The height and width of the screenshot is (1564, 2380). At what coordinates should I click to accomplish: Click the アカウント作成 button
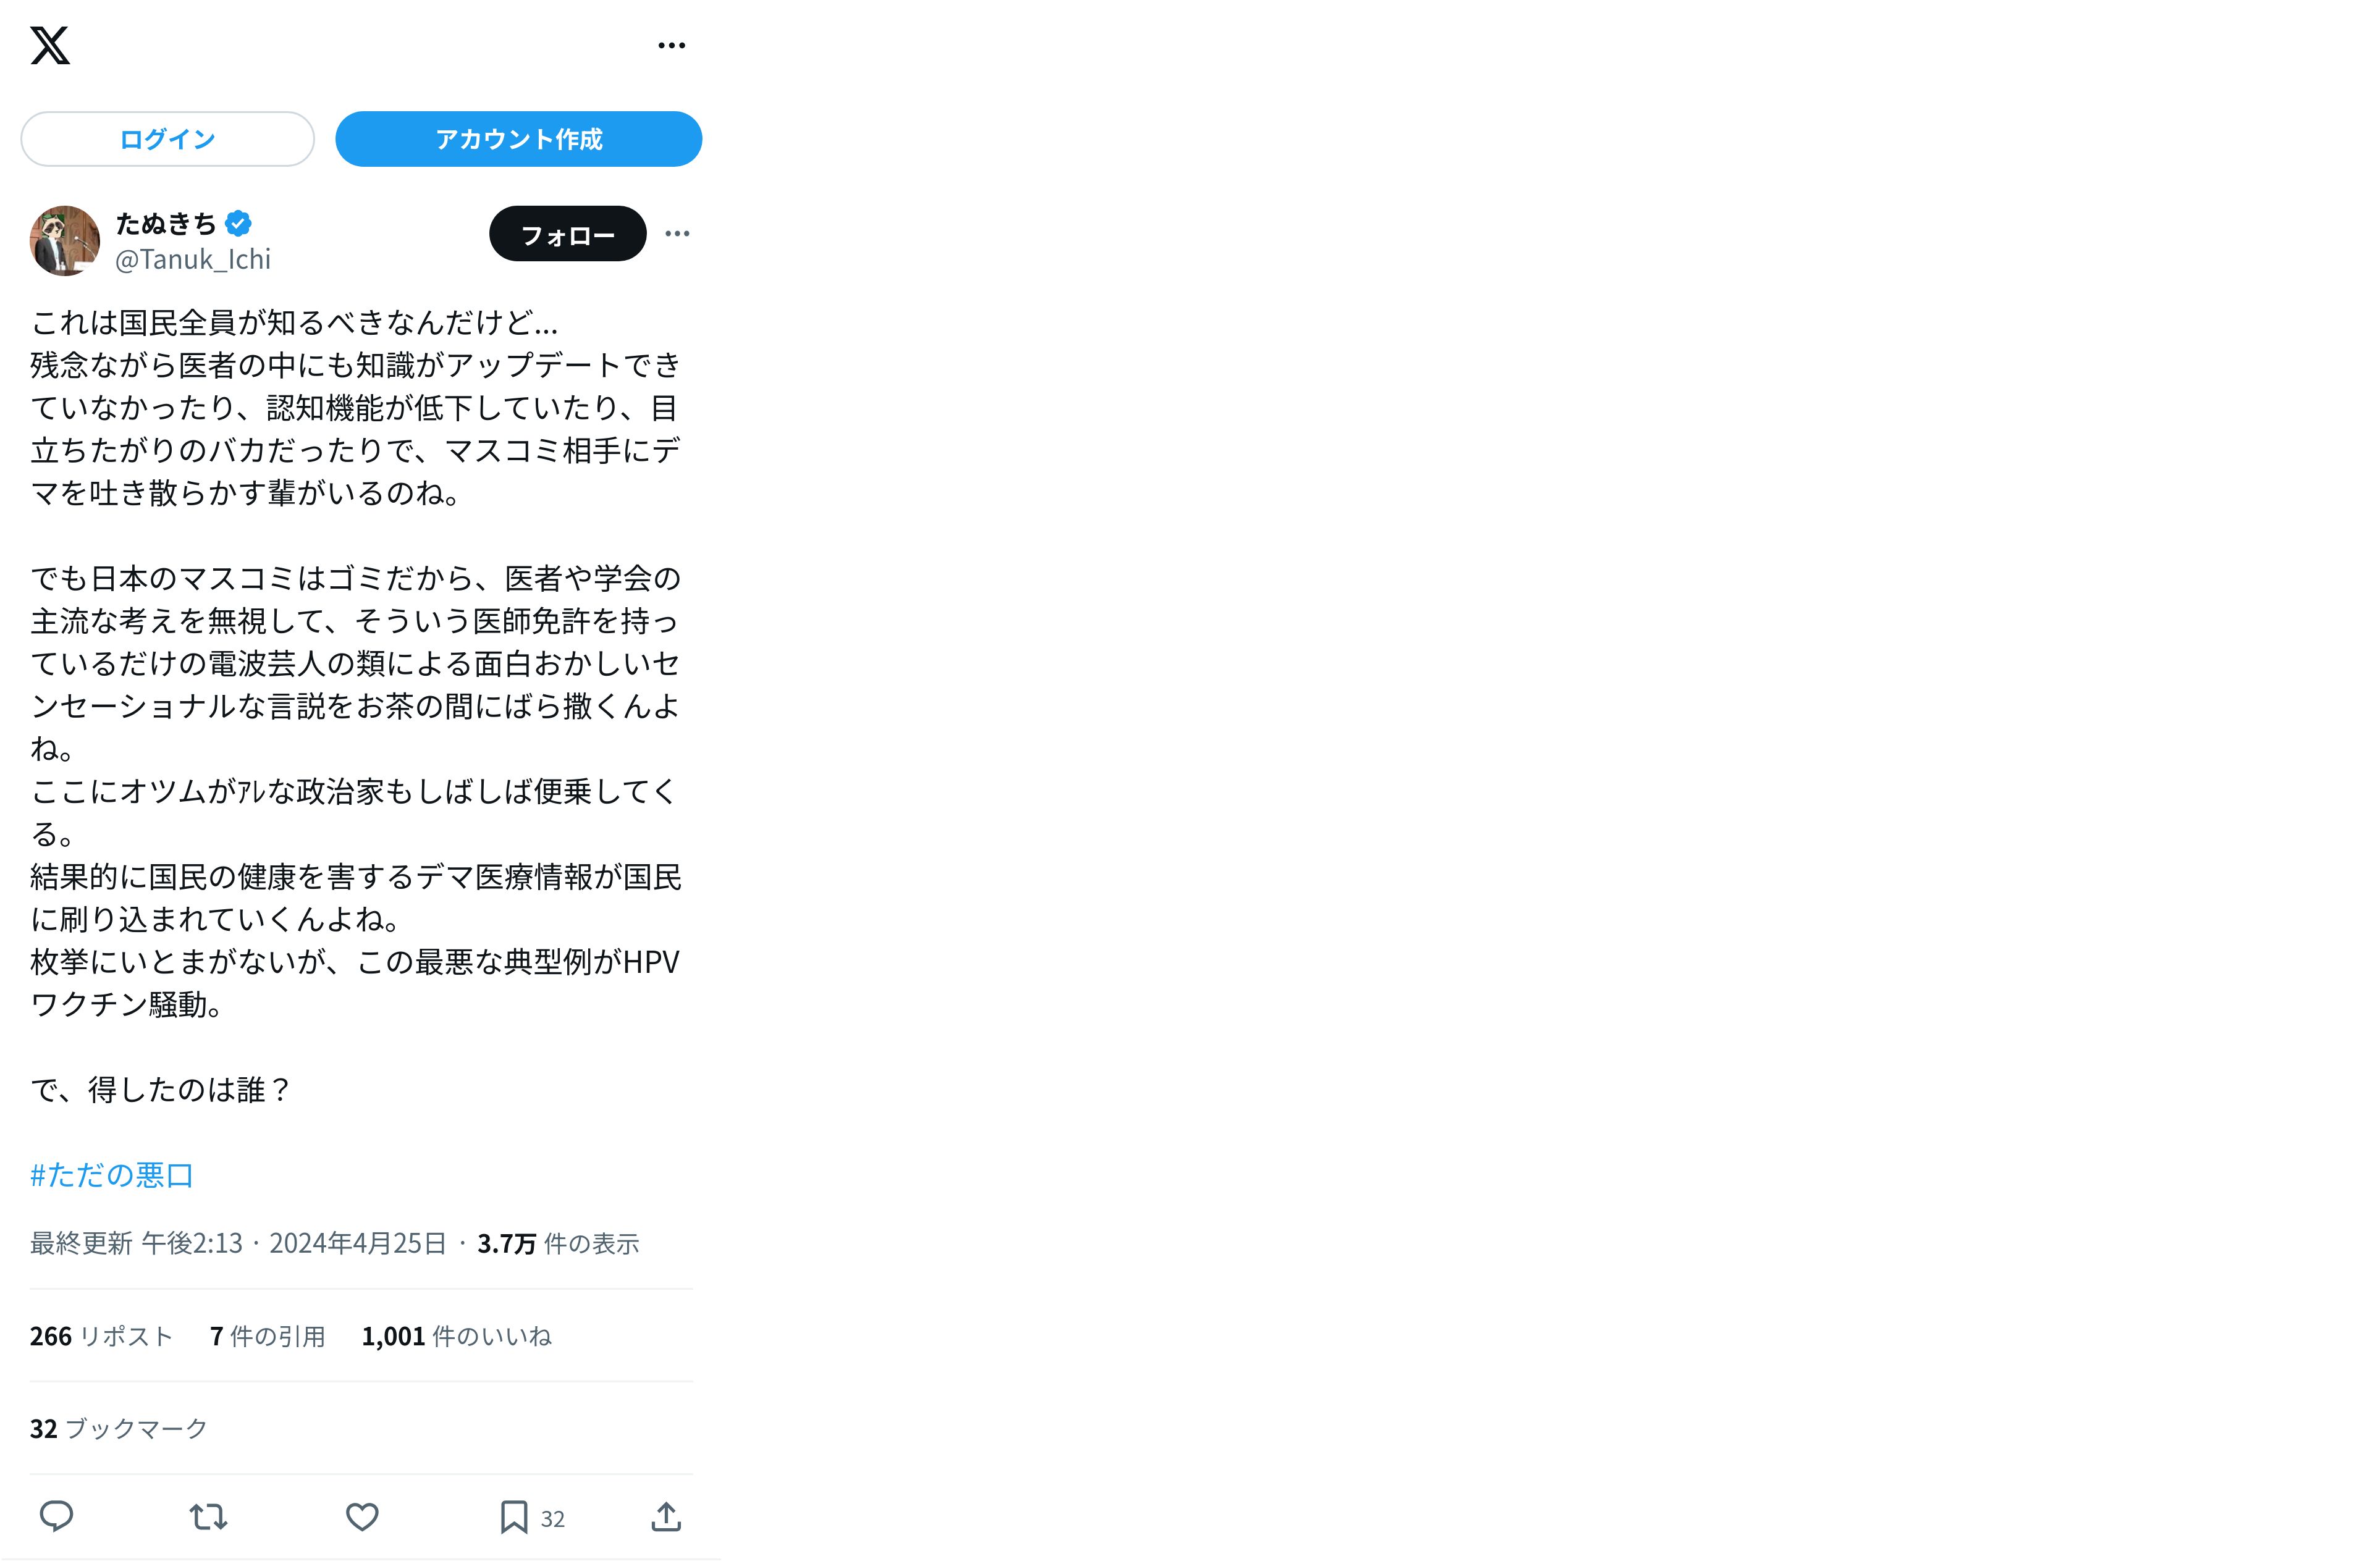pyautogui.click(x=518, y=139)
